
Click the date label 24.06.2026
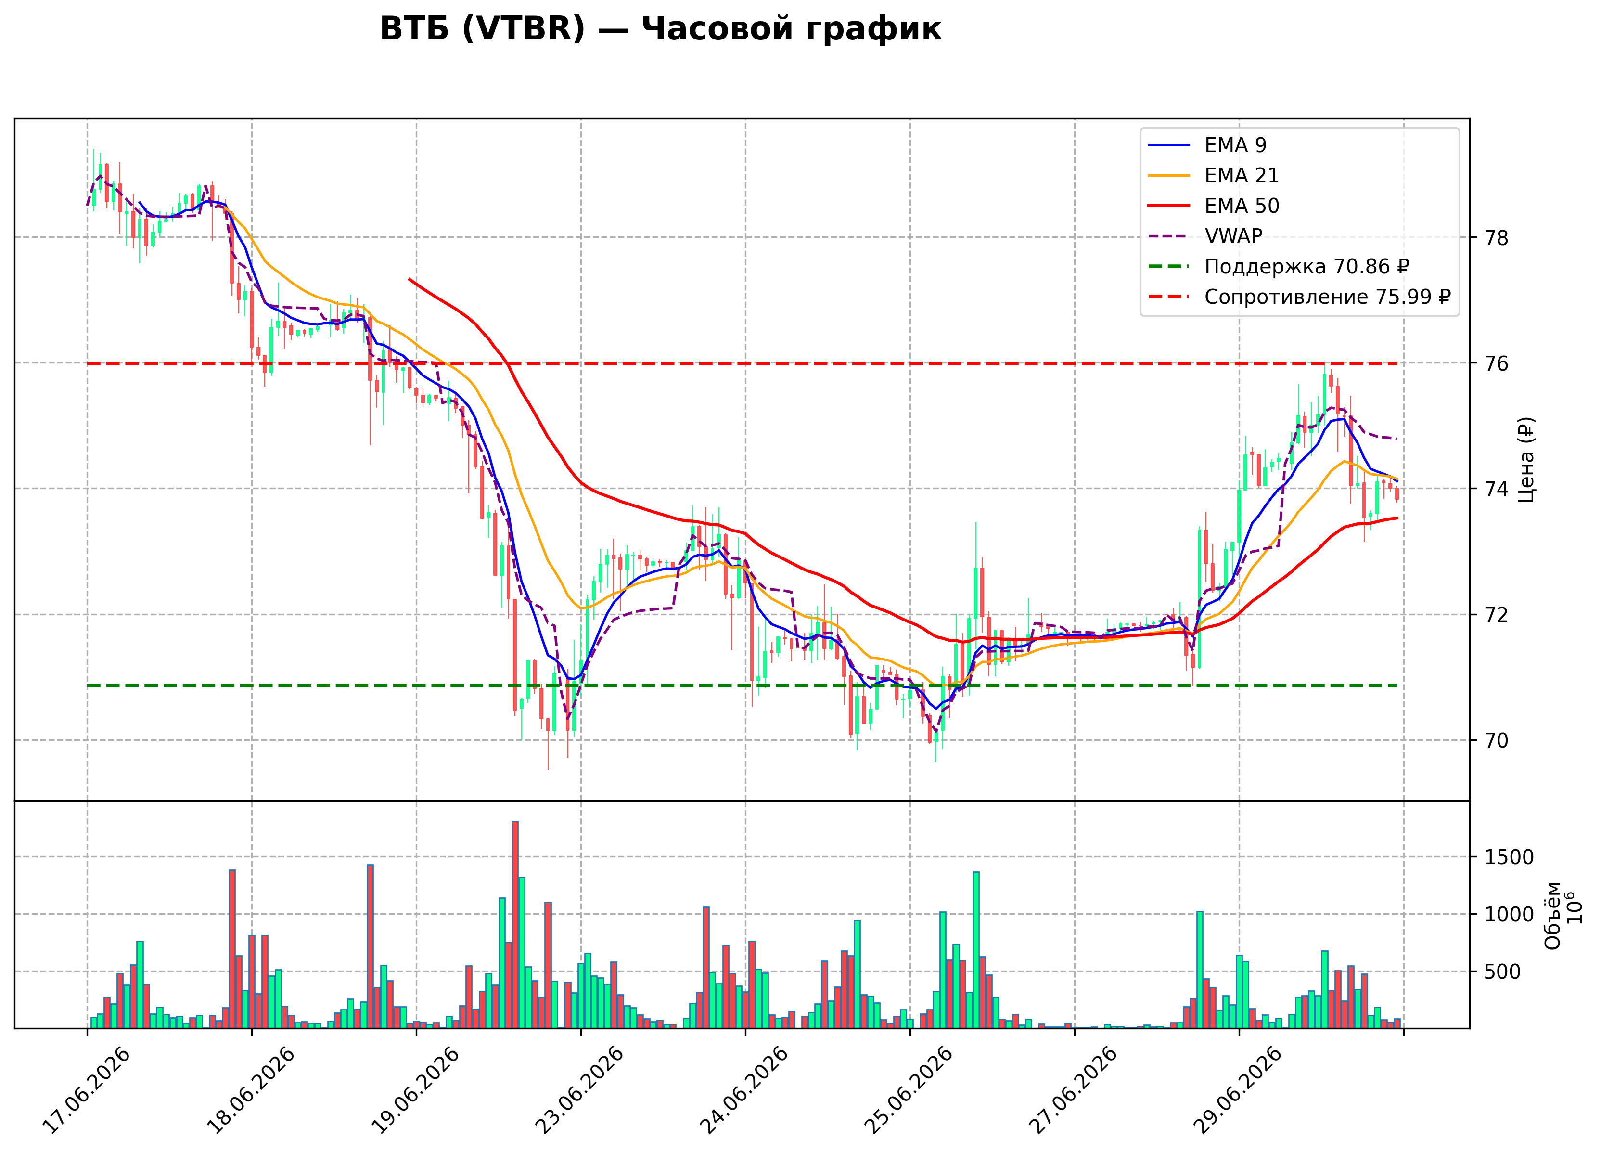pos(744,1090)
